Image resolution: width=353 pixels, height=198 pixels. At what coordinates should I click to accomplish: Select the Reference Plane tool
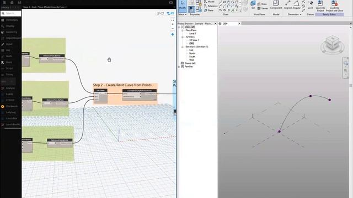208,10
